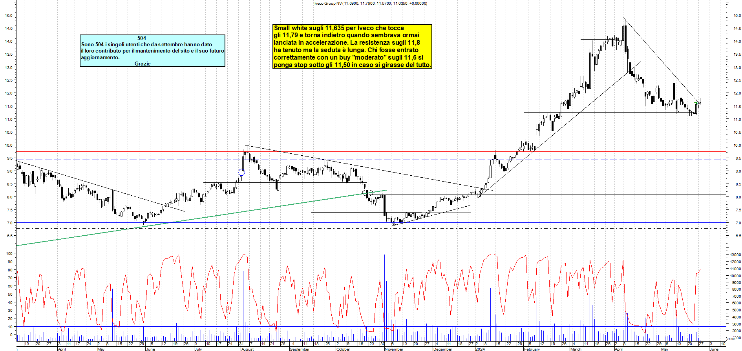Click the "March" label on date axis
The height and width of the screenshot is (351, 742).
click(576, 349)
